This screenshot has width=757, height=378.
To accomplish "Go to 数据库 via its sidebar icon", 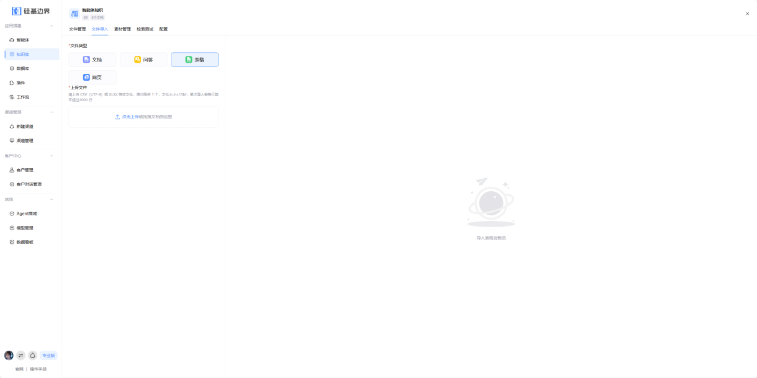I will pyautogui.click(x=12, y=68).
